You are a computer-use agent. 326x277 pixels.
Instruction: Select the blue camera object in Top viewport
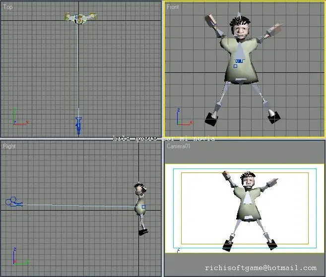tap(78, 125)
